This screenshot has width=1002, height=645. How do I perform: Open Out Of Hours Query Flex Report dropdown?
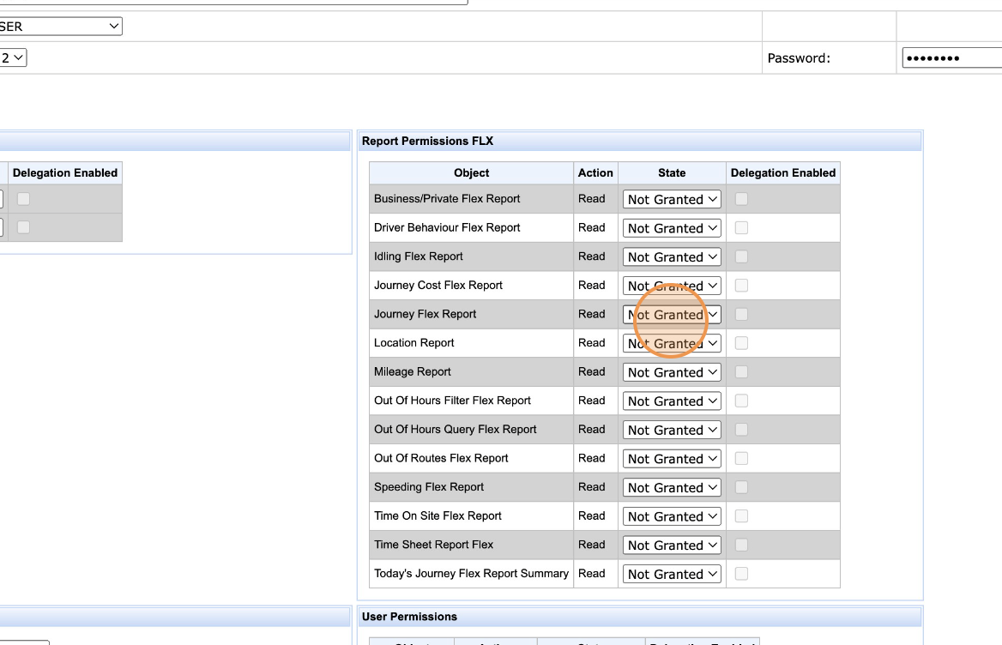[x=672, y=430]
